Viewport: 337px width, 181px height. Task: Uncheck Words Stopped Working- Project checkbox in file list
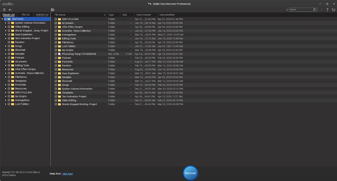tap(56, 104)
